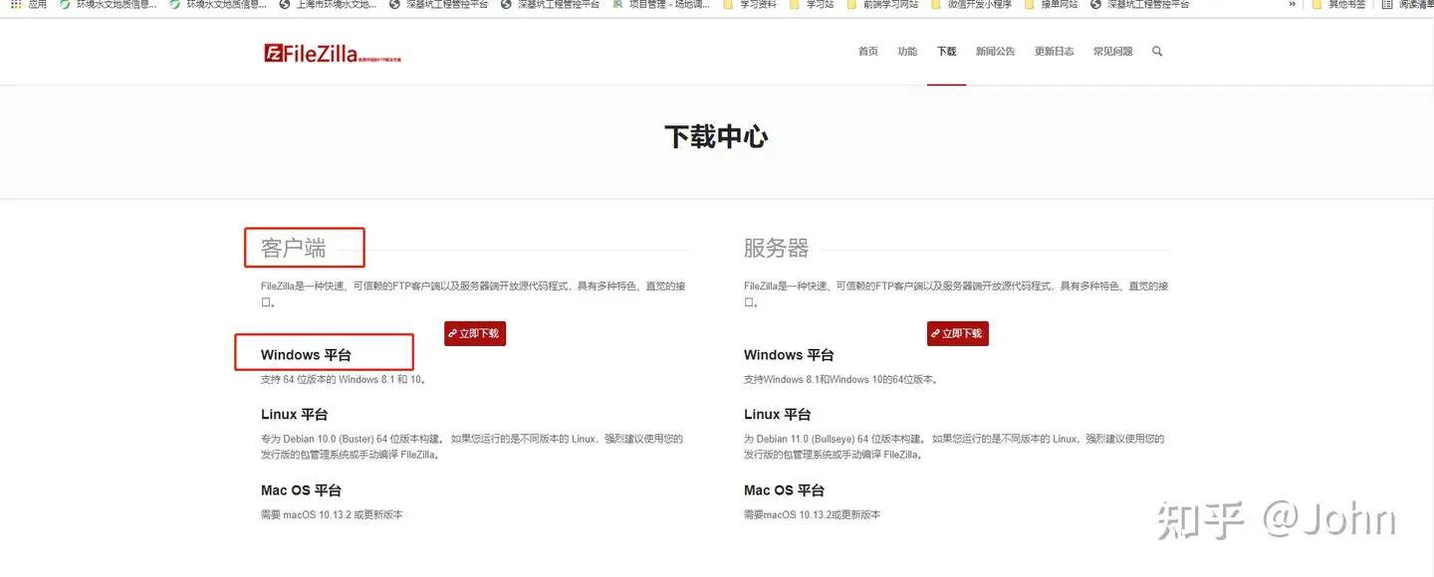Click the 客户端 section heading
The height and width of the screenshot is (577, 1434).
(293, 248)
